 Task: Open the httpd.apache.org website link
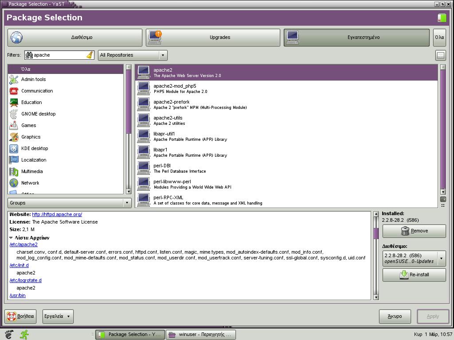57,215
